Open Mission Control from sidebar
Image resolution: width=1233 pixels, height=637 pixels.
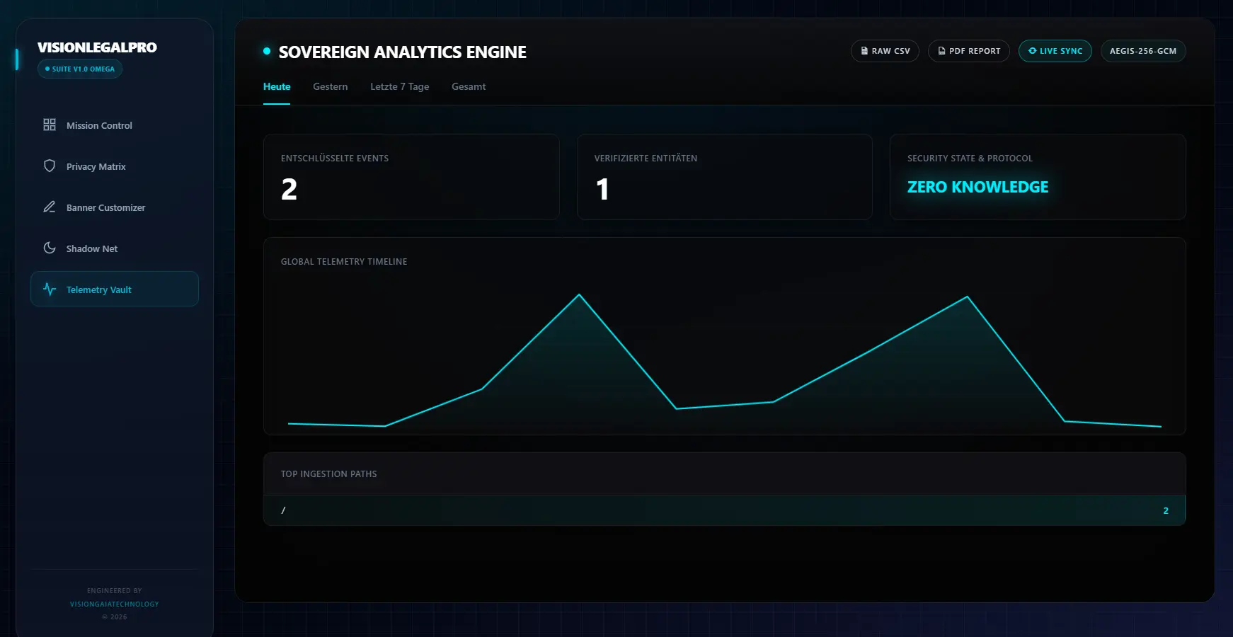[115, 125]
